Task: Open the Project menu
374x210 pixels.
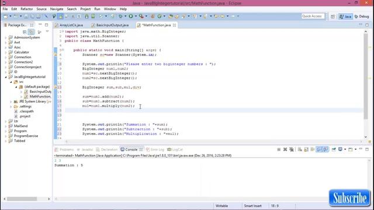Action: click(85, 9)
